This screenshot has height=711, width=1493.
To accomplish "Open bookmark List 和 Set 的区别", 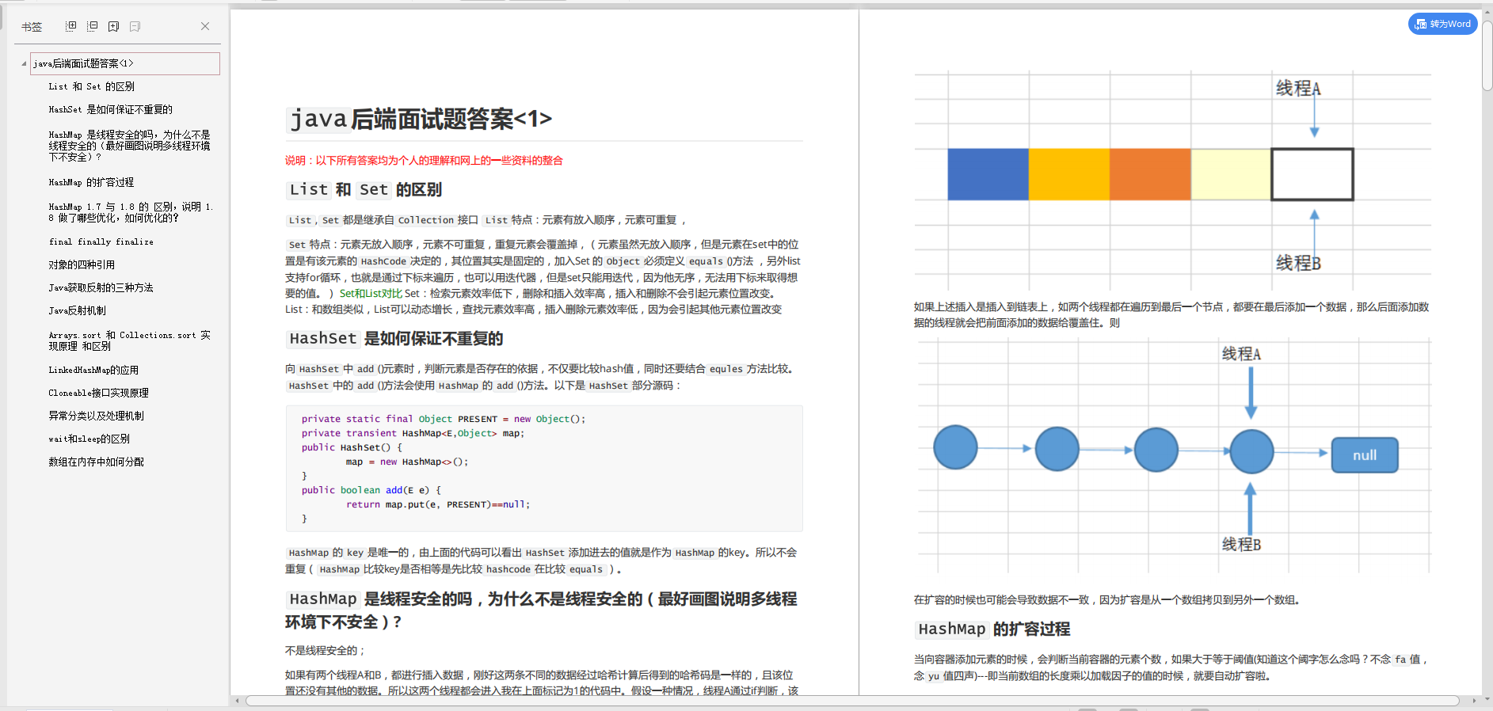I will [91, 86].
